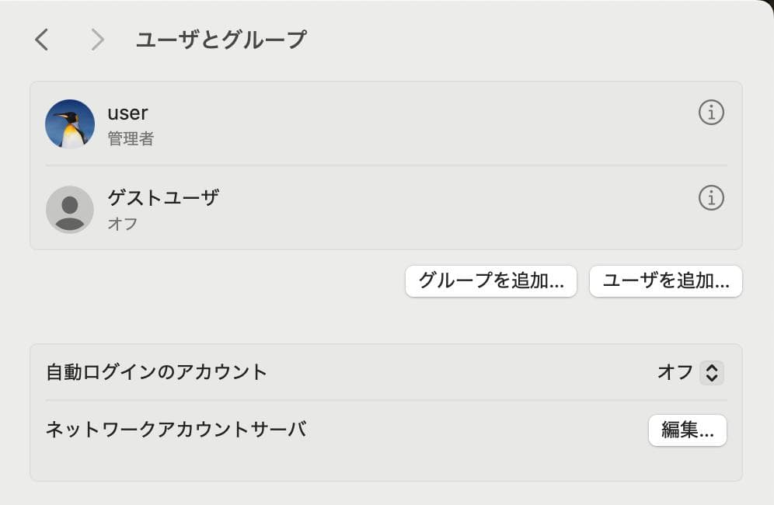Click the オフ value for auto login

click(675, 373)
